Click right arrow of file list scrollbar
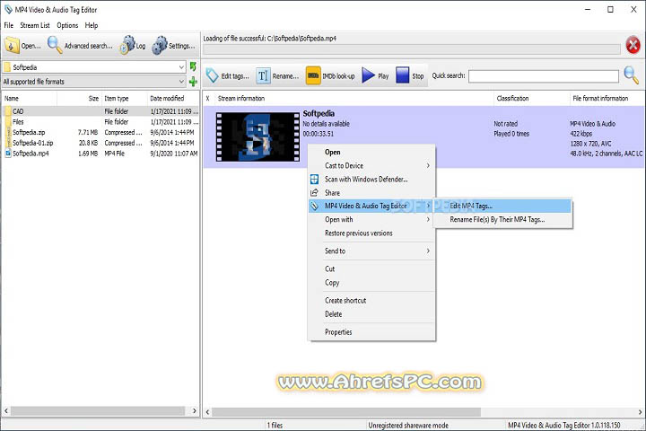646x431 pixels. point(195,411)
